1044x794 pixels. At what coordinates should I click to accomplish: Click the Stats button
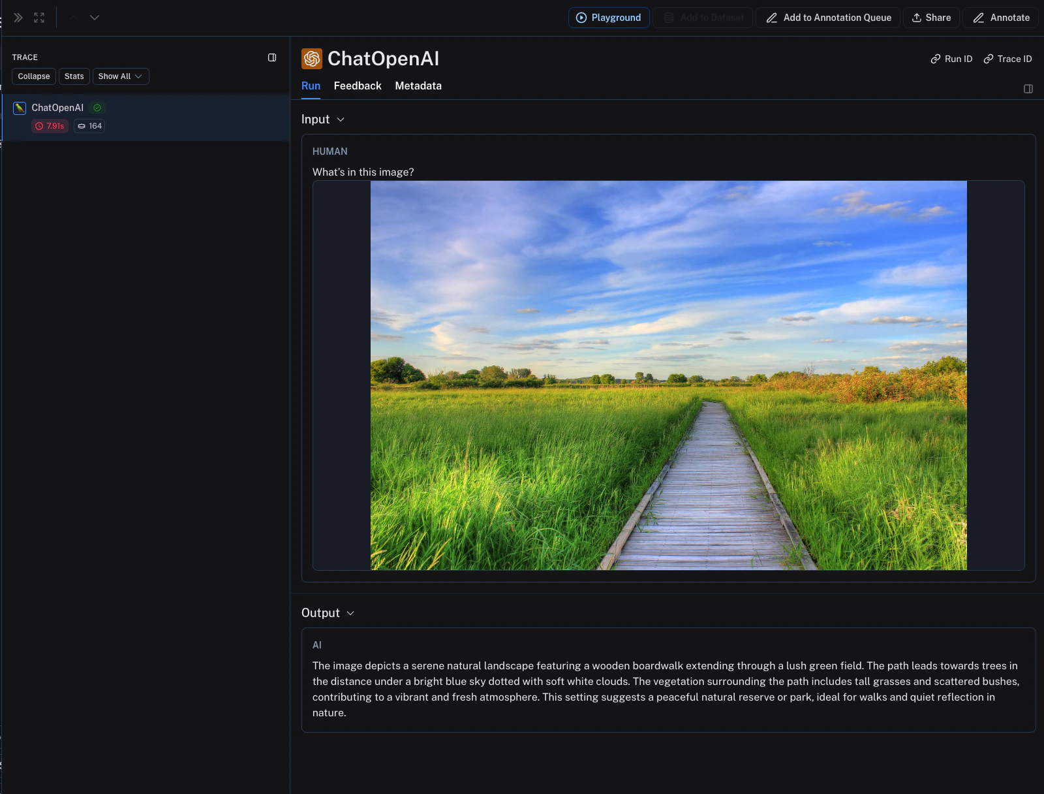pos(74,76)
